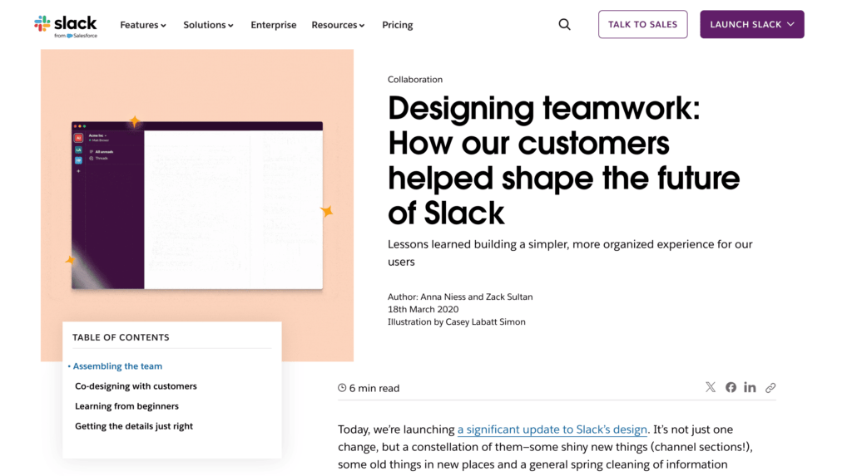Share article on LinkedIn
Viewport: 852px width, 476px height.
(x=750, y=387)
